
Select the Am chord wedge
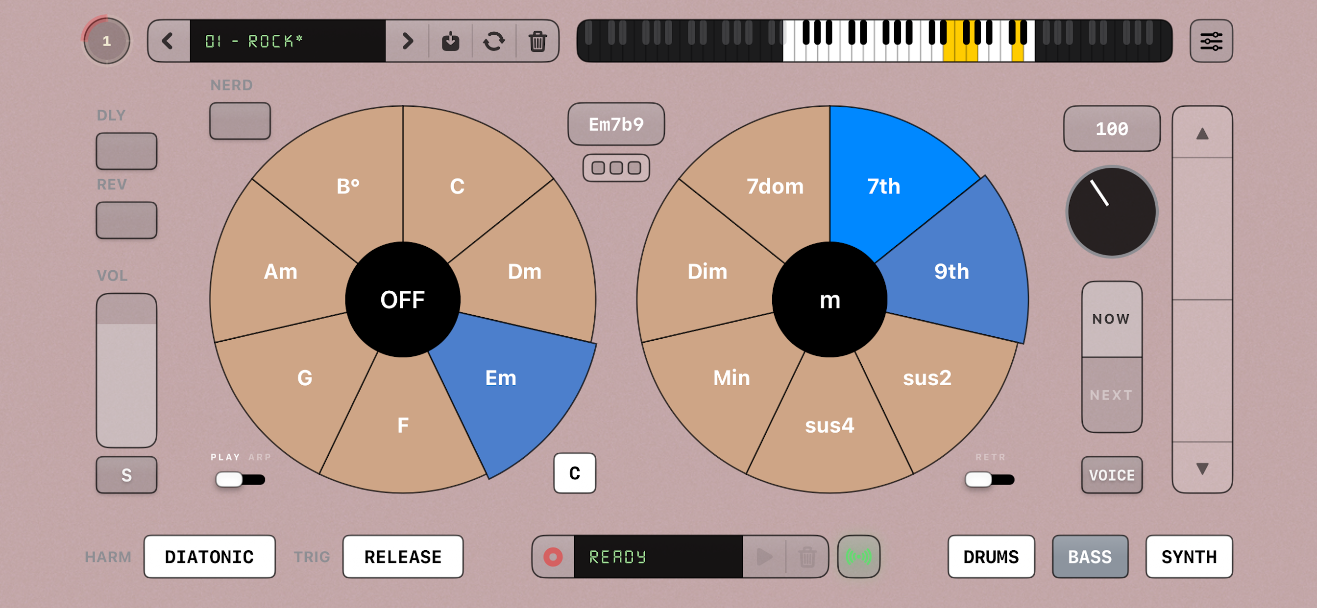[x=280, y=271]
